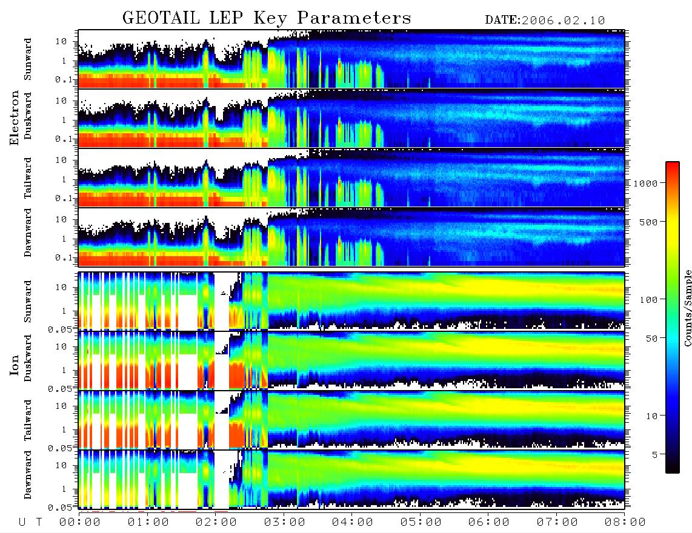This screenshot has height=533, width=692.
Task: Click the GEOTAIL LEP Key Parameters title
Action: click(267, 18)
